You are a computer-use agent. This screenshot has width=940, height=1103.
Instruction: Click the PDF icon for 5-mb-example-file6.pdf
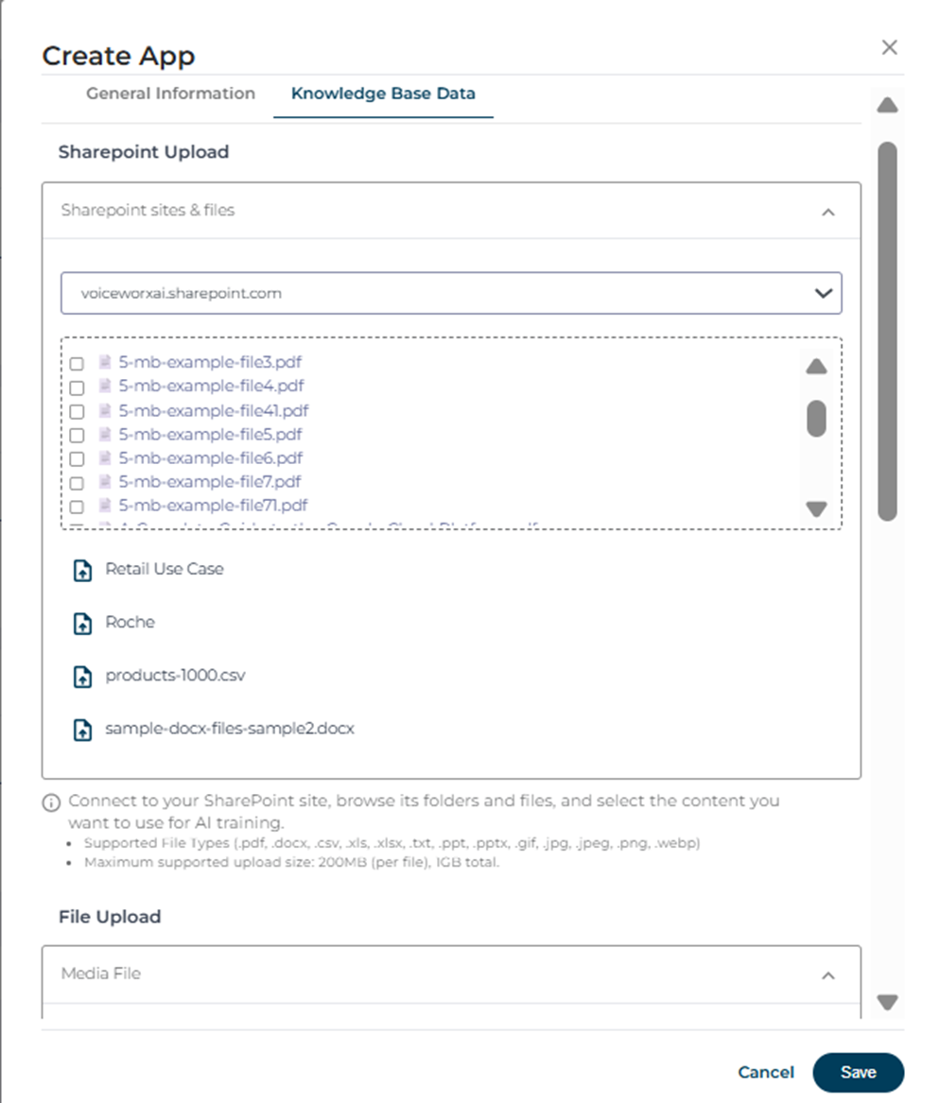point(105,458)
